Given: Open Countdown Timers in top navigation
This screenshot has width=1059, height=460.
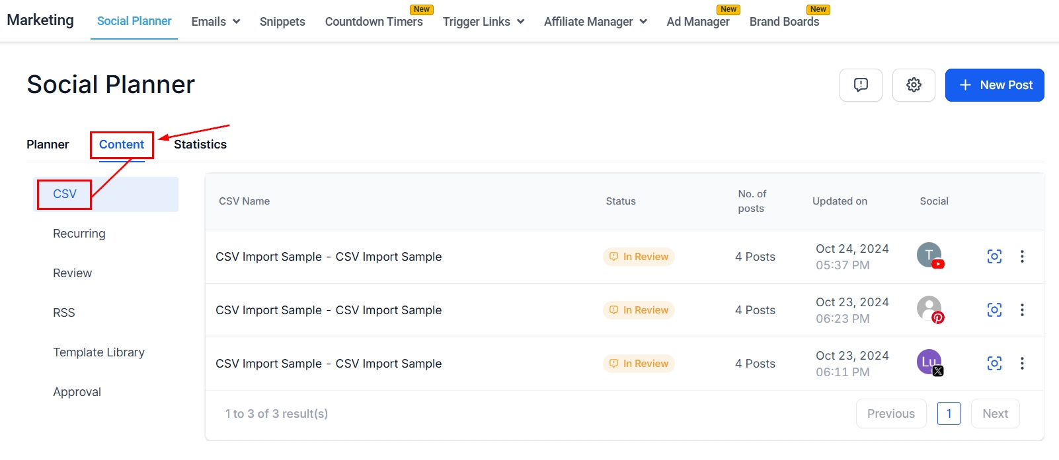Looking at the screenshot, I should (x=373, y=22).
